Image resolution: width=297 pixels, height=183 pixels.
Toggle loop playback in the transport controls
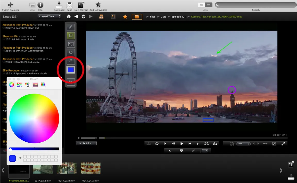157,144
